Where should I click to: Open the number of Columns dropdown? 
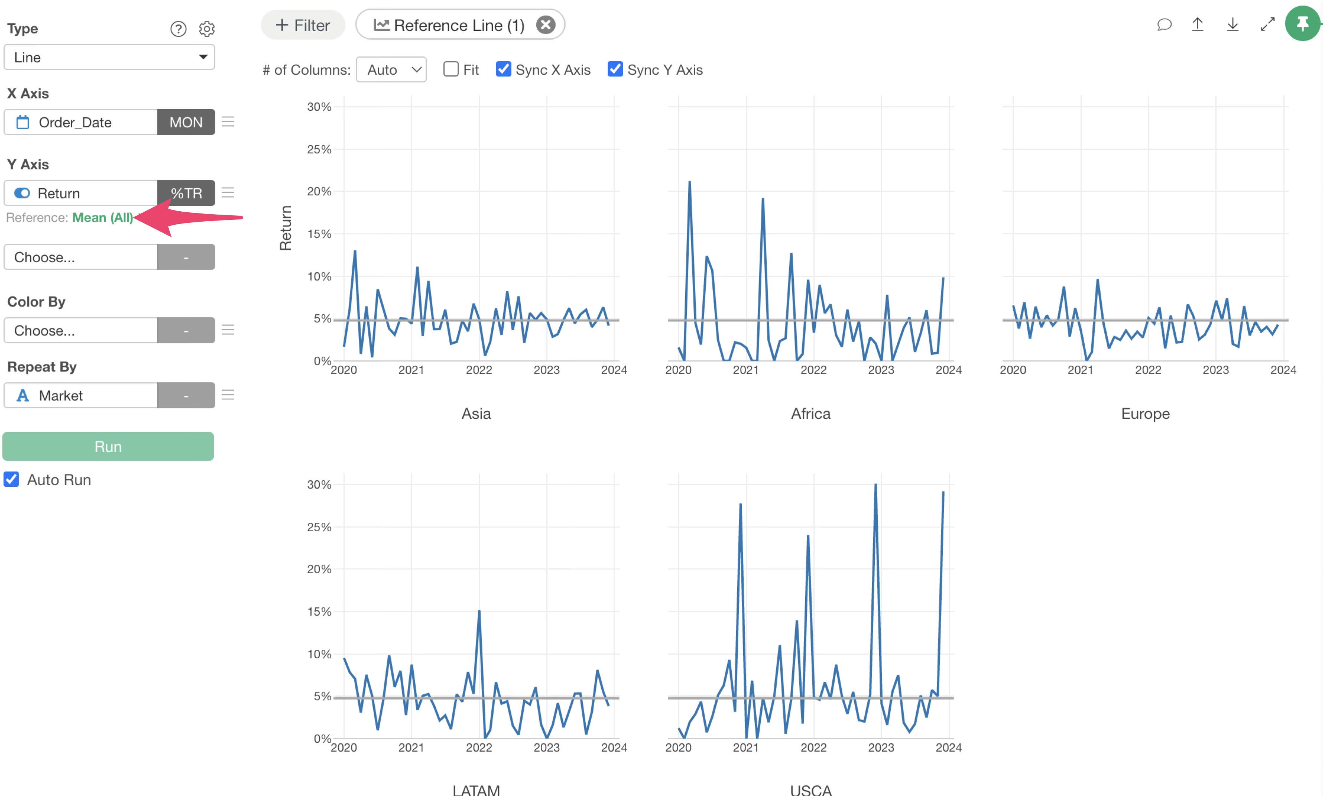pyautogui.click(x=391, y=70)
